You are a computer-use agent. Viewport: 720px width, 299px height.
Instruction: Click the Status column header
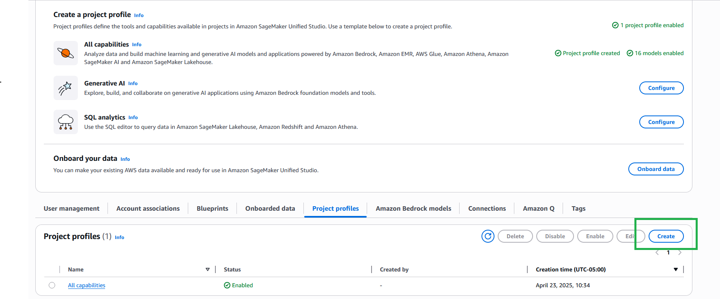pos(232,269)
